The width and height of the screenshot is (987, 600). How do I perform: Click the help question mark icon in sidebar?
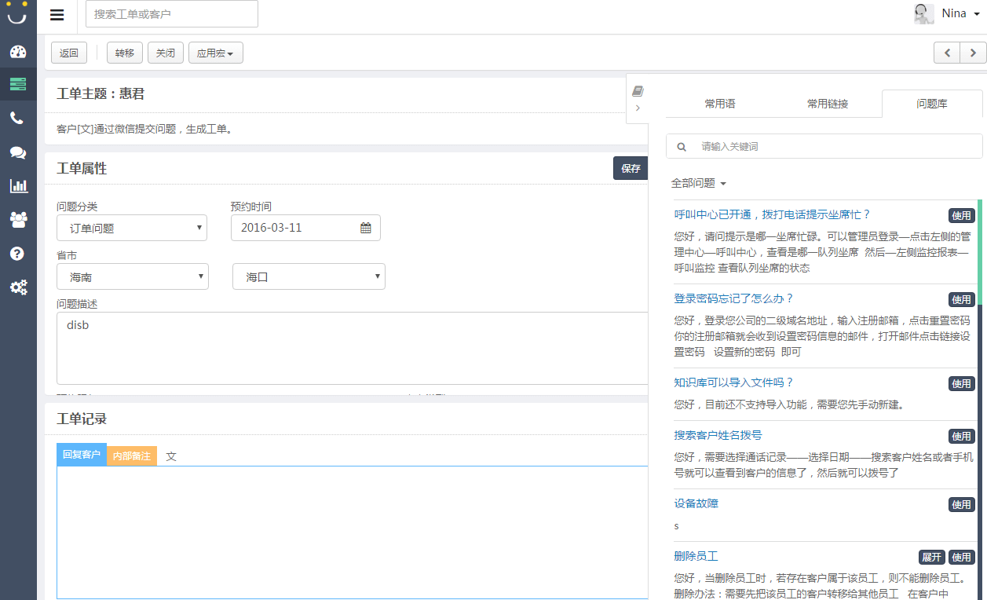coord(17,253)
